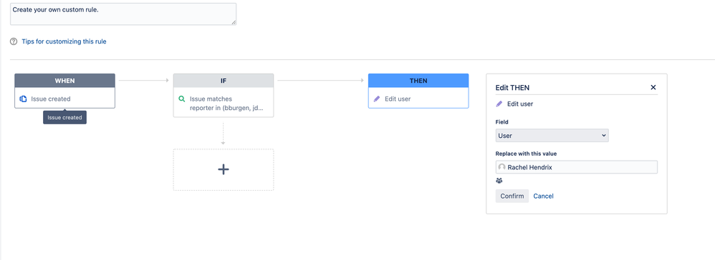Image resolution: width=715 pixels, height=260 pixels.
Task: Open Issue matches reporter condition
Action: pyautogui.click(x=224, y=103)
